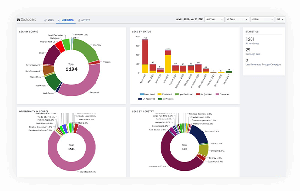Open Lead Generated Through Campaigns link
Viewport: 300px width, 191px height.
coord(263,65)
